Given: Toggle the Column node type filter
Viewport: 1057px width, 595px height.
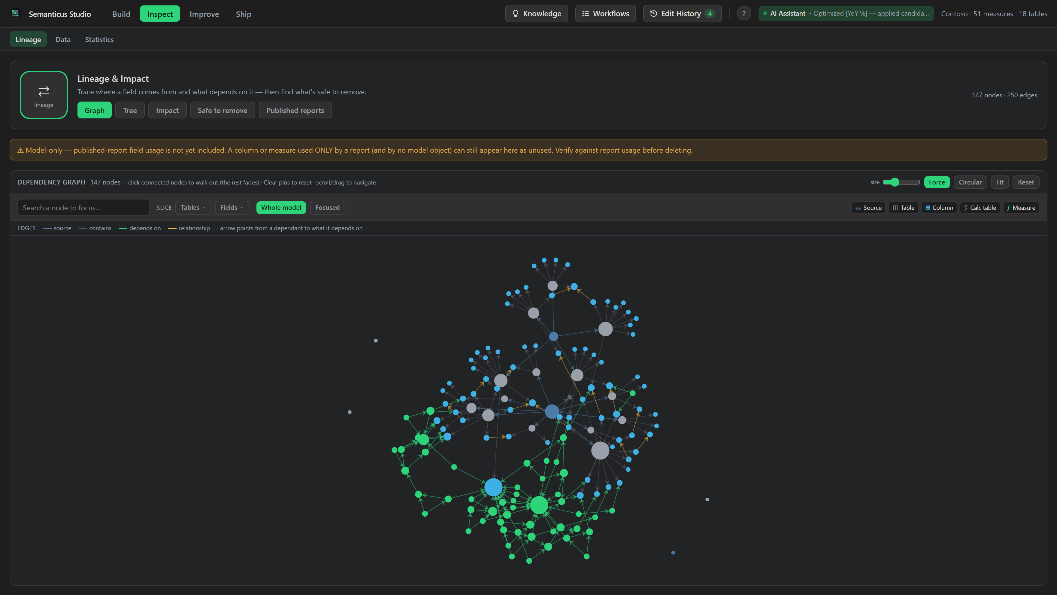Looking at the screenshot, I should coord(939,207).
